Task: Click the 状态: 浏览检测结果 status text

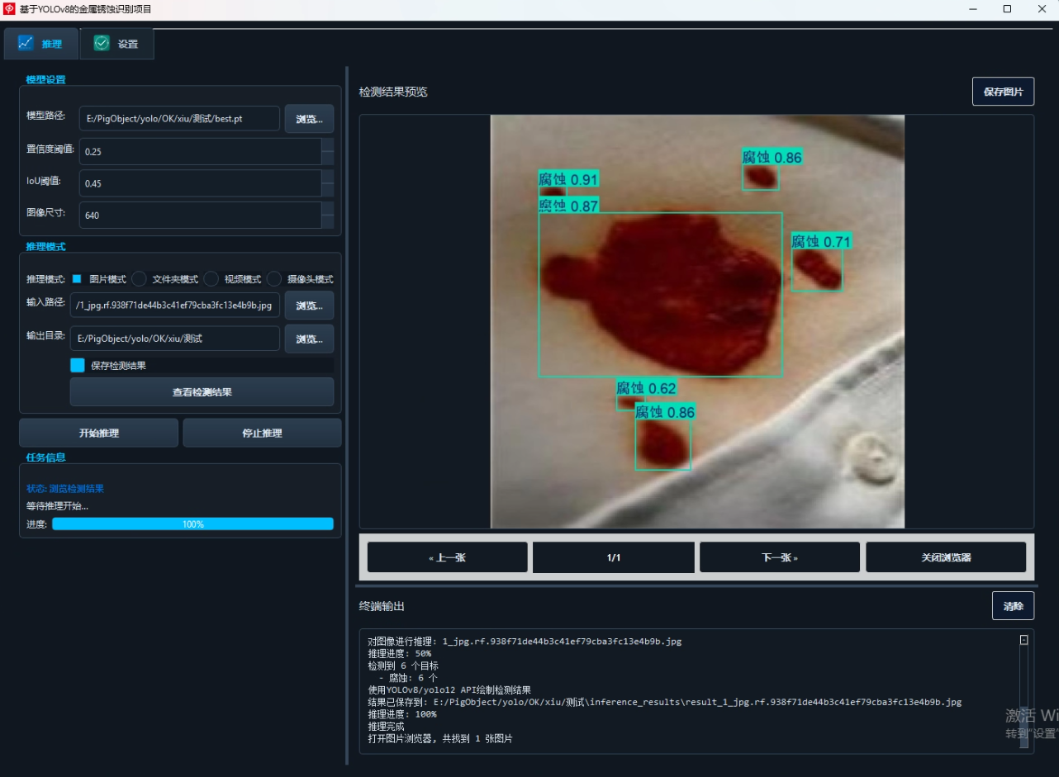Action: [65, 489]
